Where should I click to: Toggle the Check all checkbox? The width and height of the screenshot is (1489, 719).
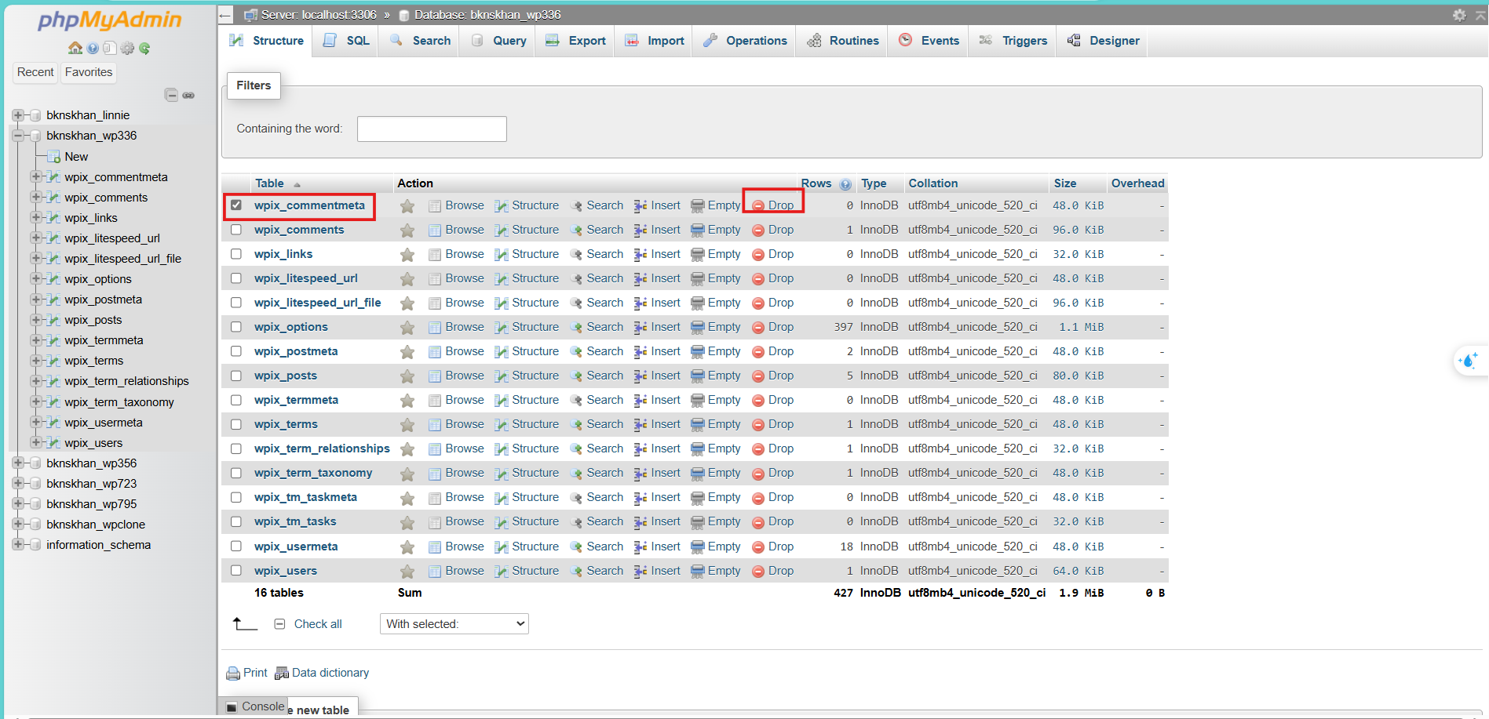[x=279, y=624]
